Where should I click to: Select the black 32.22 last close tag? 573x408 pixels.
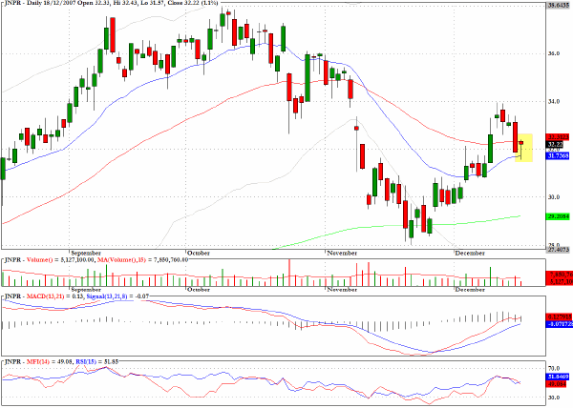pyautogui.click(x=555, y=145)
